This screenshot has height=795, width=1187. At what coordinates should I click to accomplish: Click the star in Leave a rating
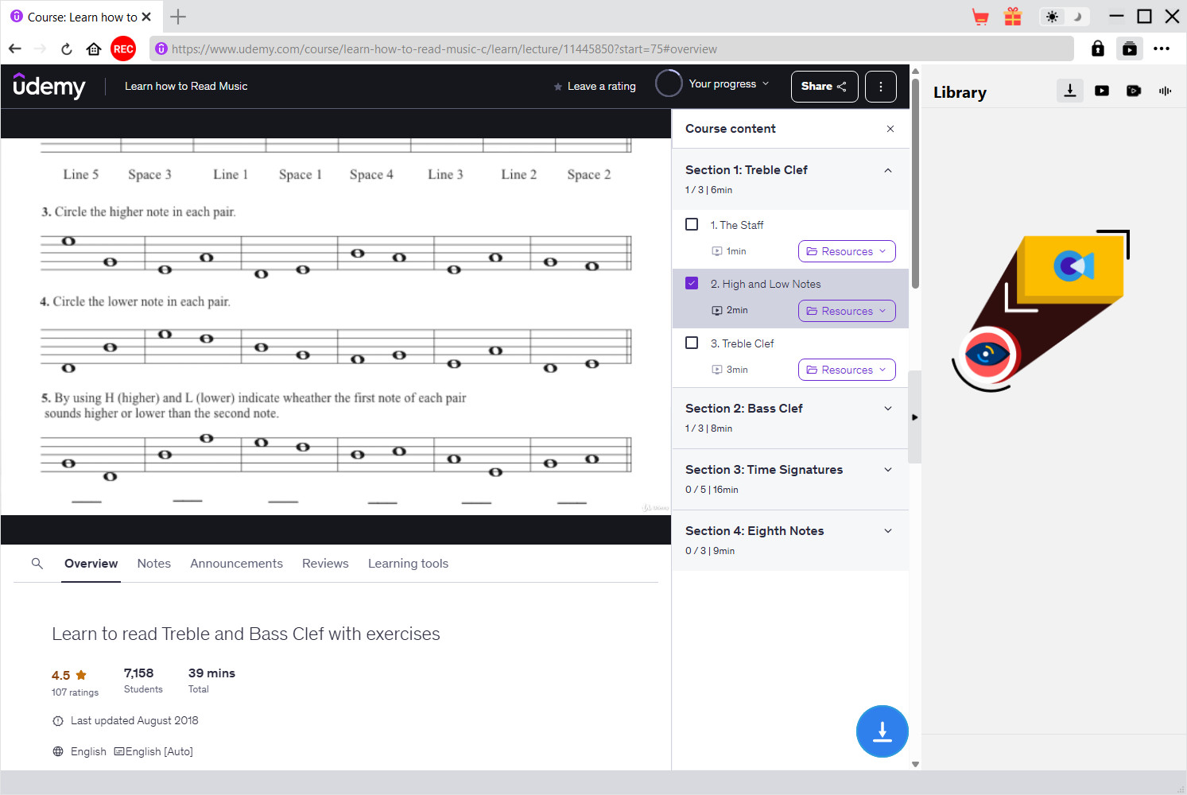tap(558, 87)
